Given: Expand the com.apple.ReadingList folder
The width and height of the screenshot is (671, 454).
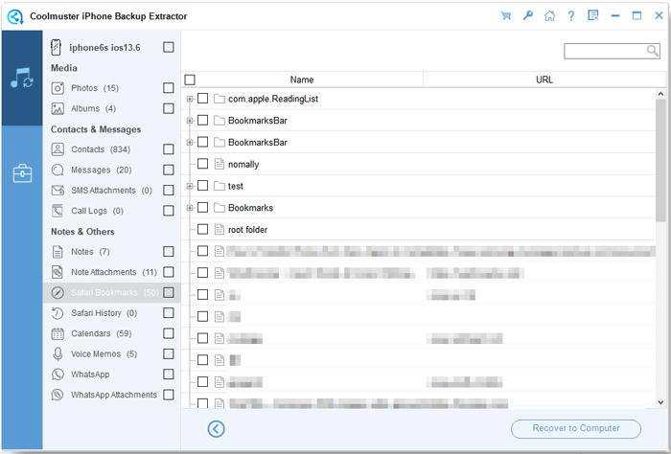Looking at the screenshot, I should pyautogui.click(x=190, y=99).
